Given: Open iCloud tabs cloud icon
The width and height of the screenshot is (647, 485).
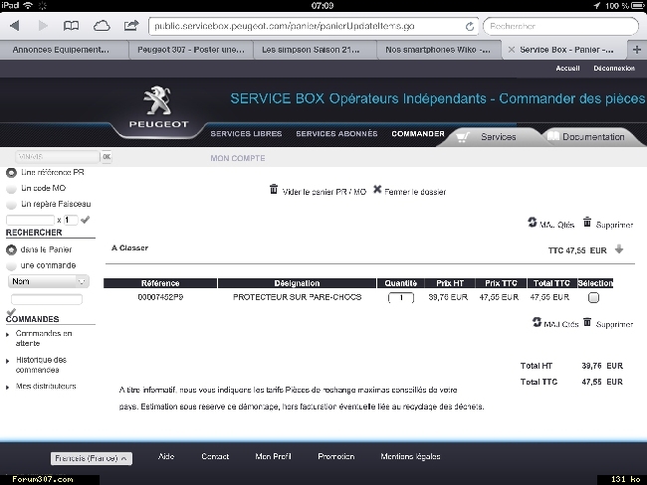Looking at the screenshot, I should tap(102, 26).
